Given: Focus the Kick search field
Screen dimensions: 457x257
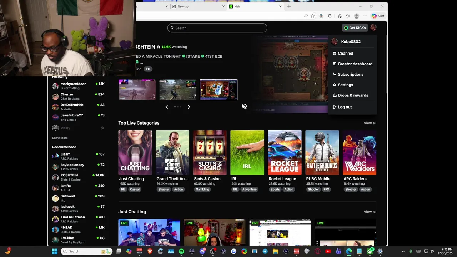Looking at the screenshot, I should click(x=217, y=28).
